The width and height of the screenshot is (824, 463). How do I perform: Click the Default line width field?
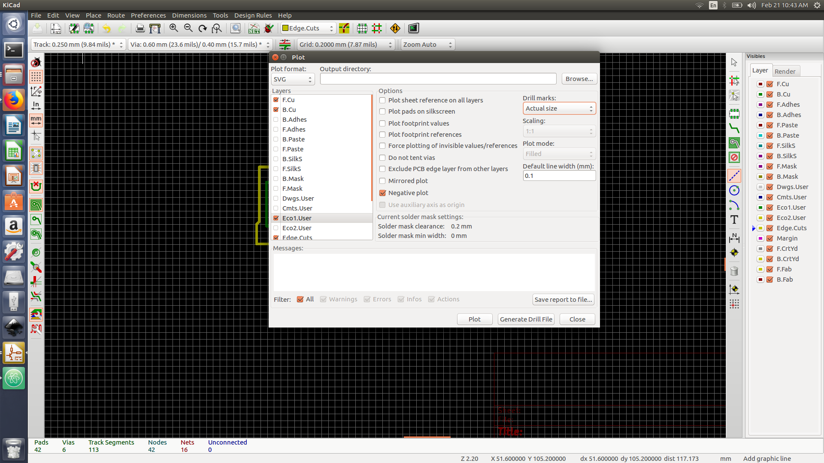click(559, 176)
